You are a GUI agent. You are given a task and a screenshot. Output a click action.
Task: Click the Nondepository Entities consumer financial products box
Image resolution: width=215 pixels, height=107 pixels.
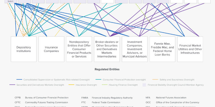79,49
